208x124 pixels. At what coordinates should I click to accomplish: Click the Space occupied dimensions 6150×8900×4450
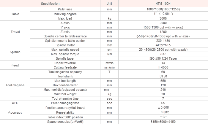(x=163, y=122)
